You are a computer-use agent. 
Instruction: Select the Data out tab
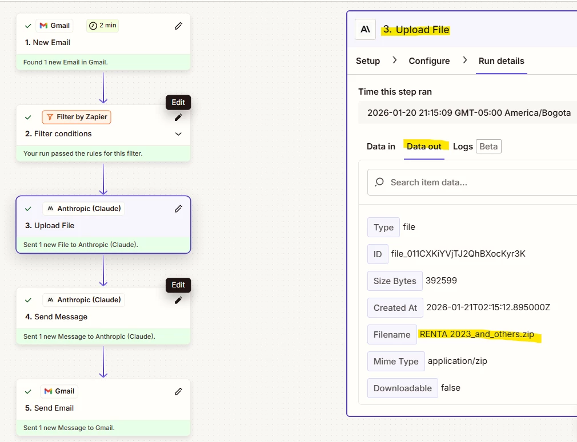tap(424, 147)
